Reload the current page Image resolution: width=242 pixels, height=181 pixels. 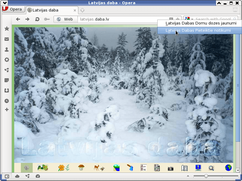tap(37, 19)
